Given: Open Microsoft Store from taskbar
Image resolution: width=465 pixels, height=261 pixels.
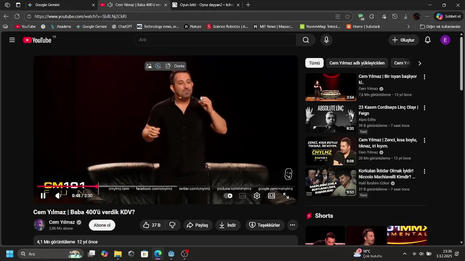Looking at the screenshot, I should [x=145, y=254].
